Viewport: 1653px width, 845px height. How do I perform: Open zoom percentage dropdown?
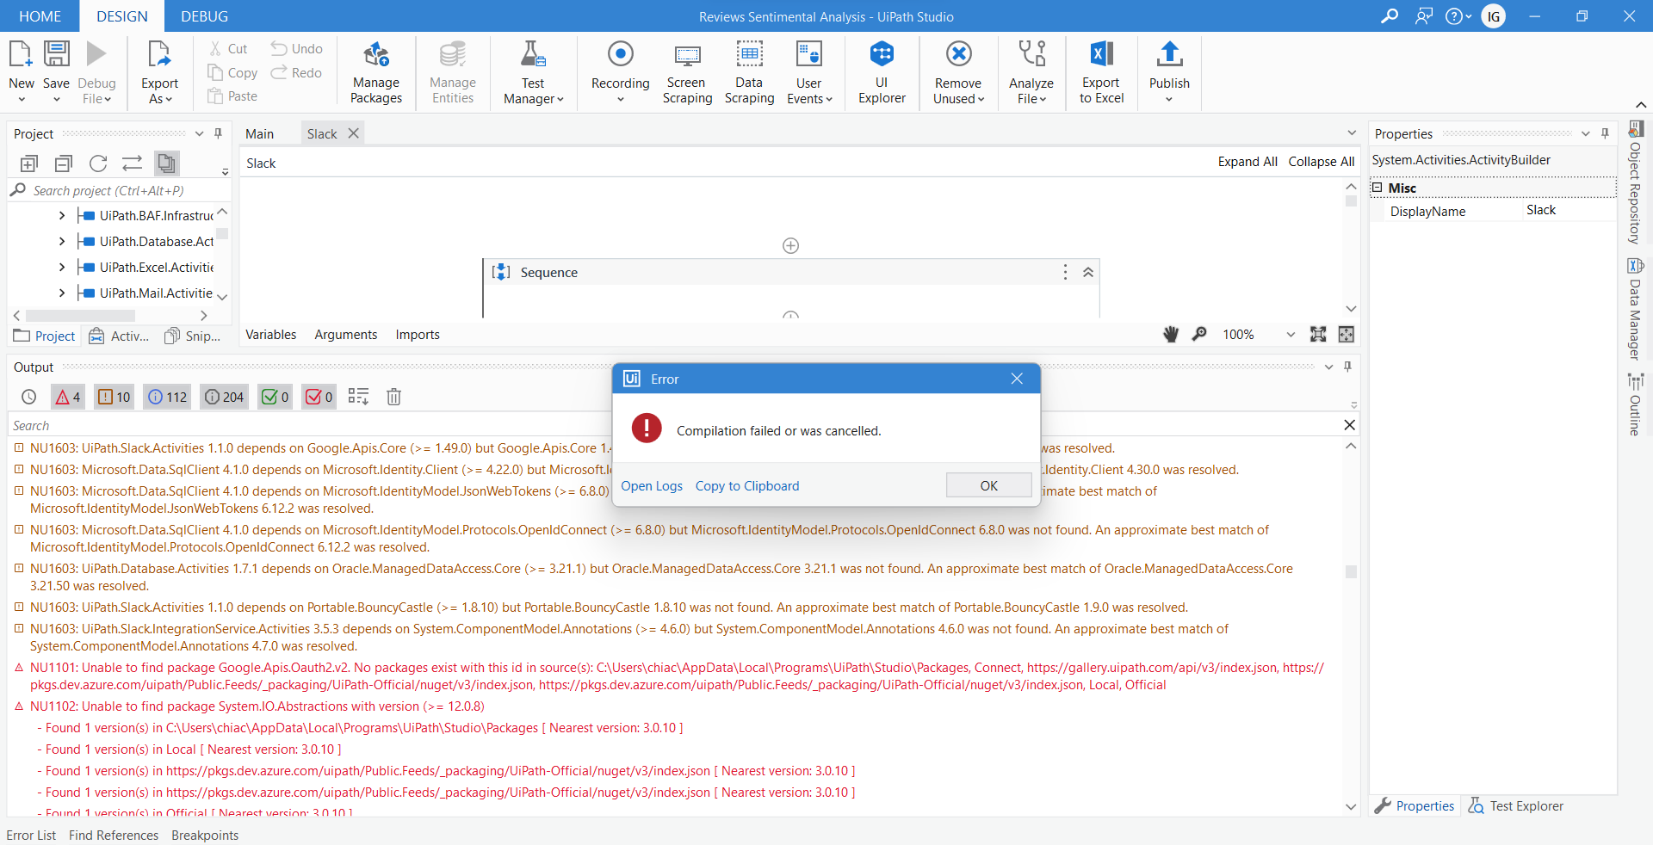click(1291, 335)
